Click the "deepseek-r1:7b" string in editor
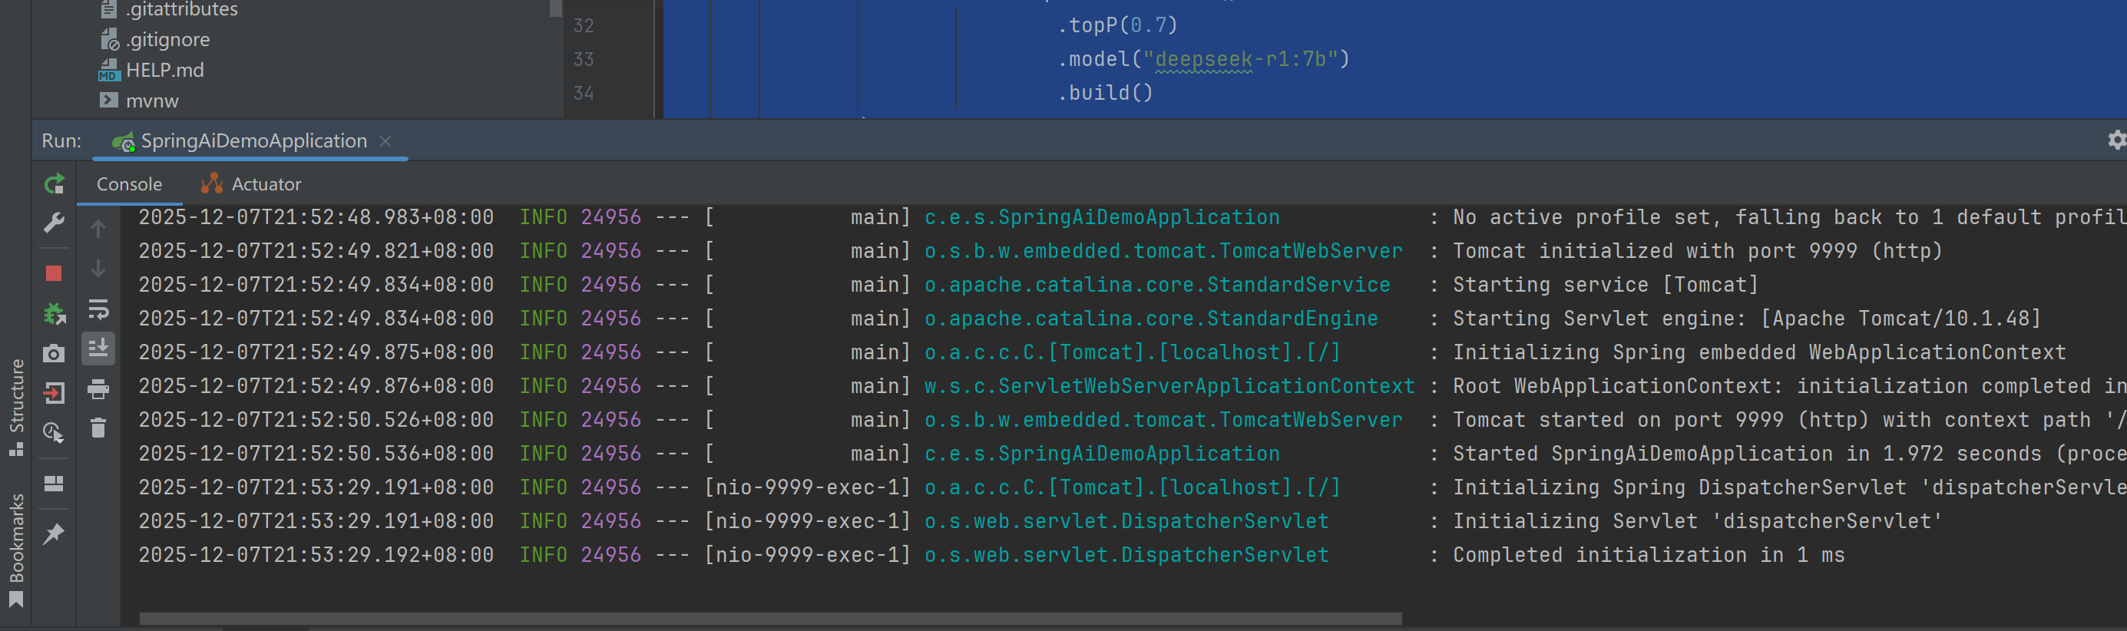Screen dimensions: 2127x631 pyautogui.click(x=1240, y=59)
